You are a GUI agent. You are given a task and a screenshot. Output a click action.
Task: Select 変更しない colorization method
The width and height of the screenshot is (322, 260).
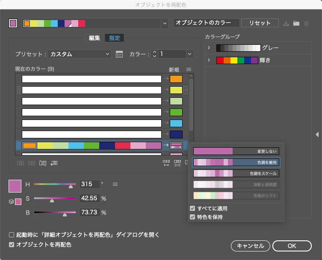tap(236, 151)
